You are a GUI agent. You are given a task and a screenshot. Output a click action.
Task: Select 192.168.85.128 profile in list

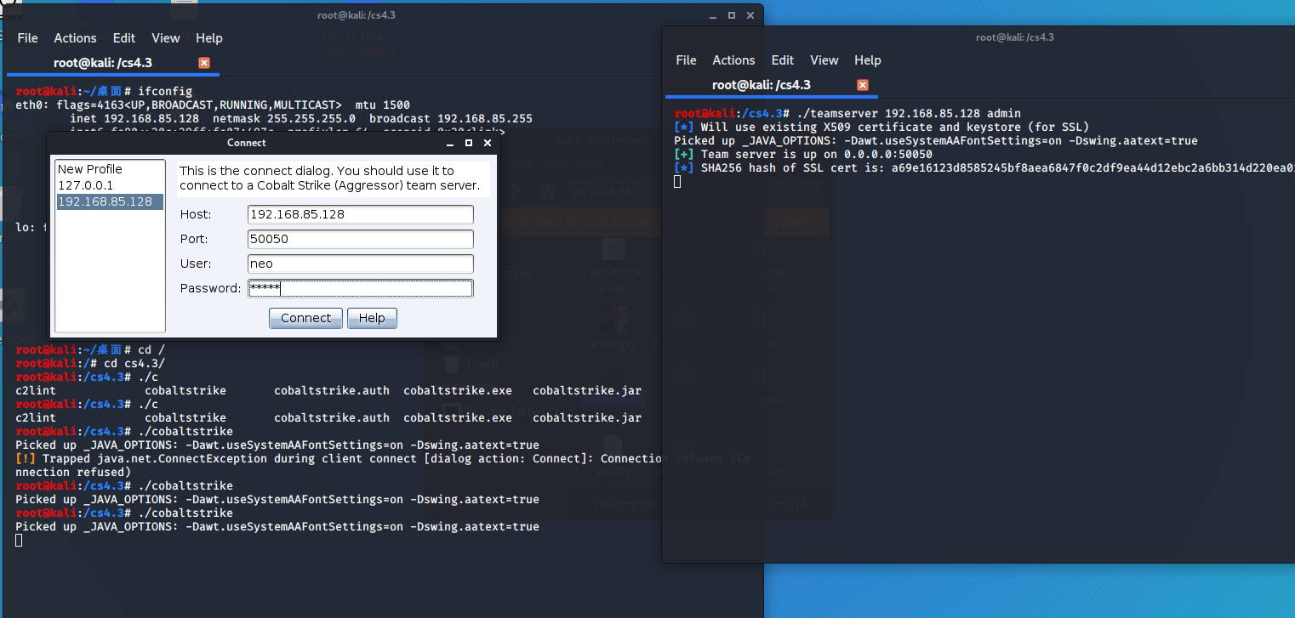(x=110, y=201)
